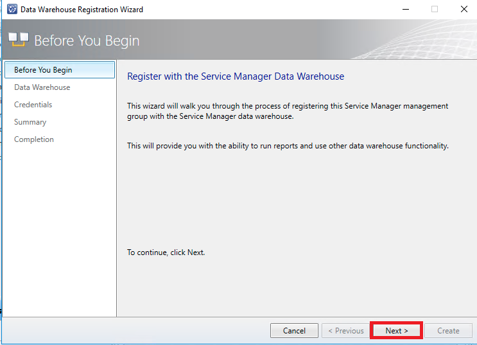This screenshot has height=345, width=477.
Task: Click the text about running reports
Action: [288, 146]
